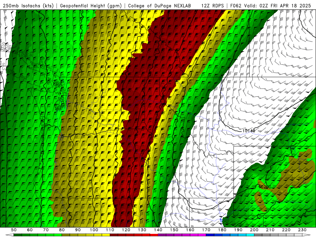Click the 80 kts color bar label
This screenshot has width=316, height=237.
click(x=62, y=230)
